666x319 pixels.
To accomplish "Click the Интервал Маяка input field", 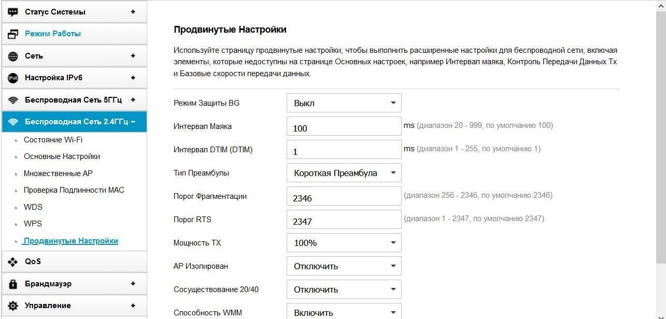I will [x=344, y=126].
